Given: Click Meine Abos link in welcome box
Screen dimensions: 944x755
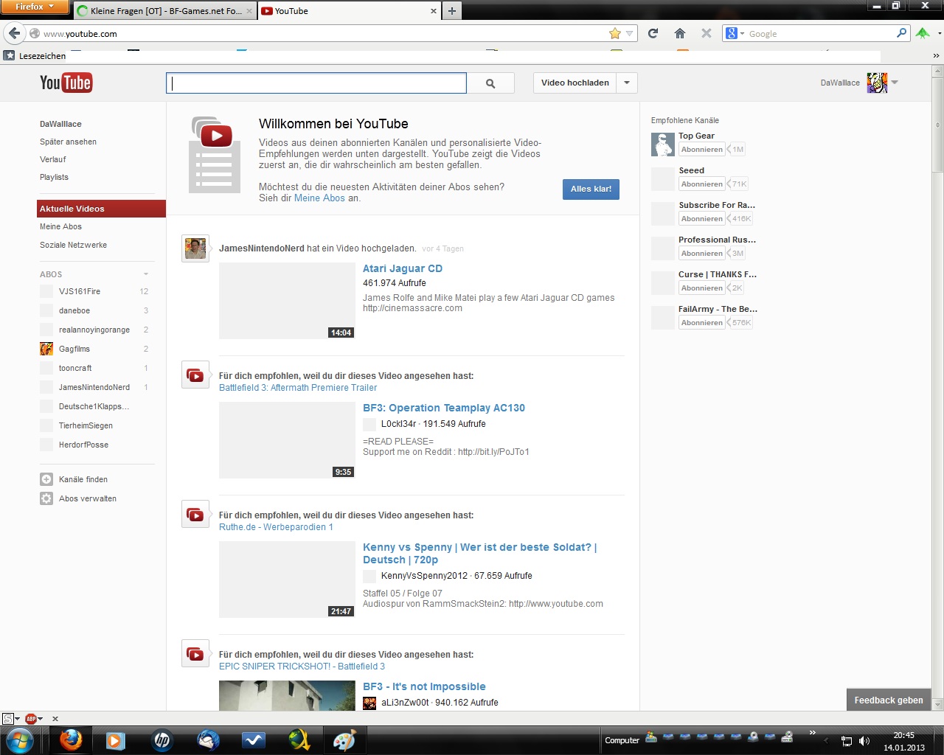Looking at the screenshot, I should coord(319,198).
